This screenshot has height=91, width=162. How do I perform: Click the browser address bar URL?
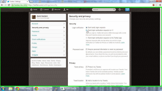[43, 5]
